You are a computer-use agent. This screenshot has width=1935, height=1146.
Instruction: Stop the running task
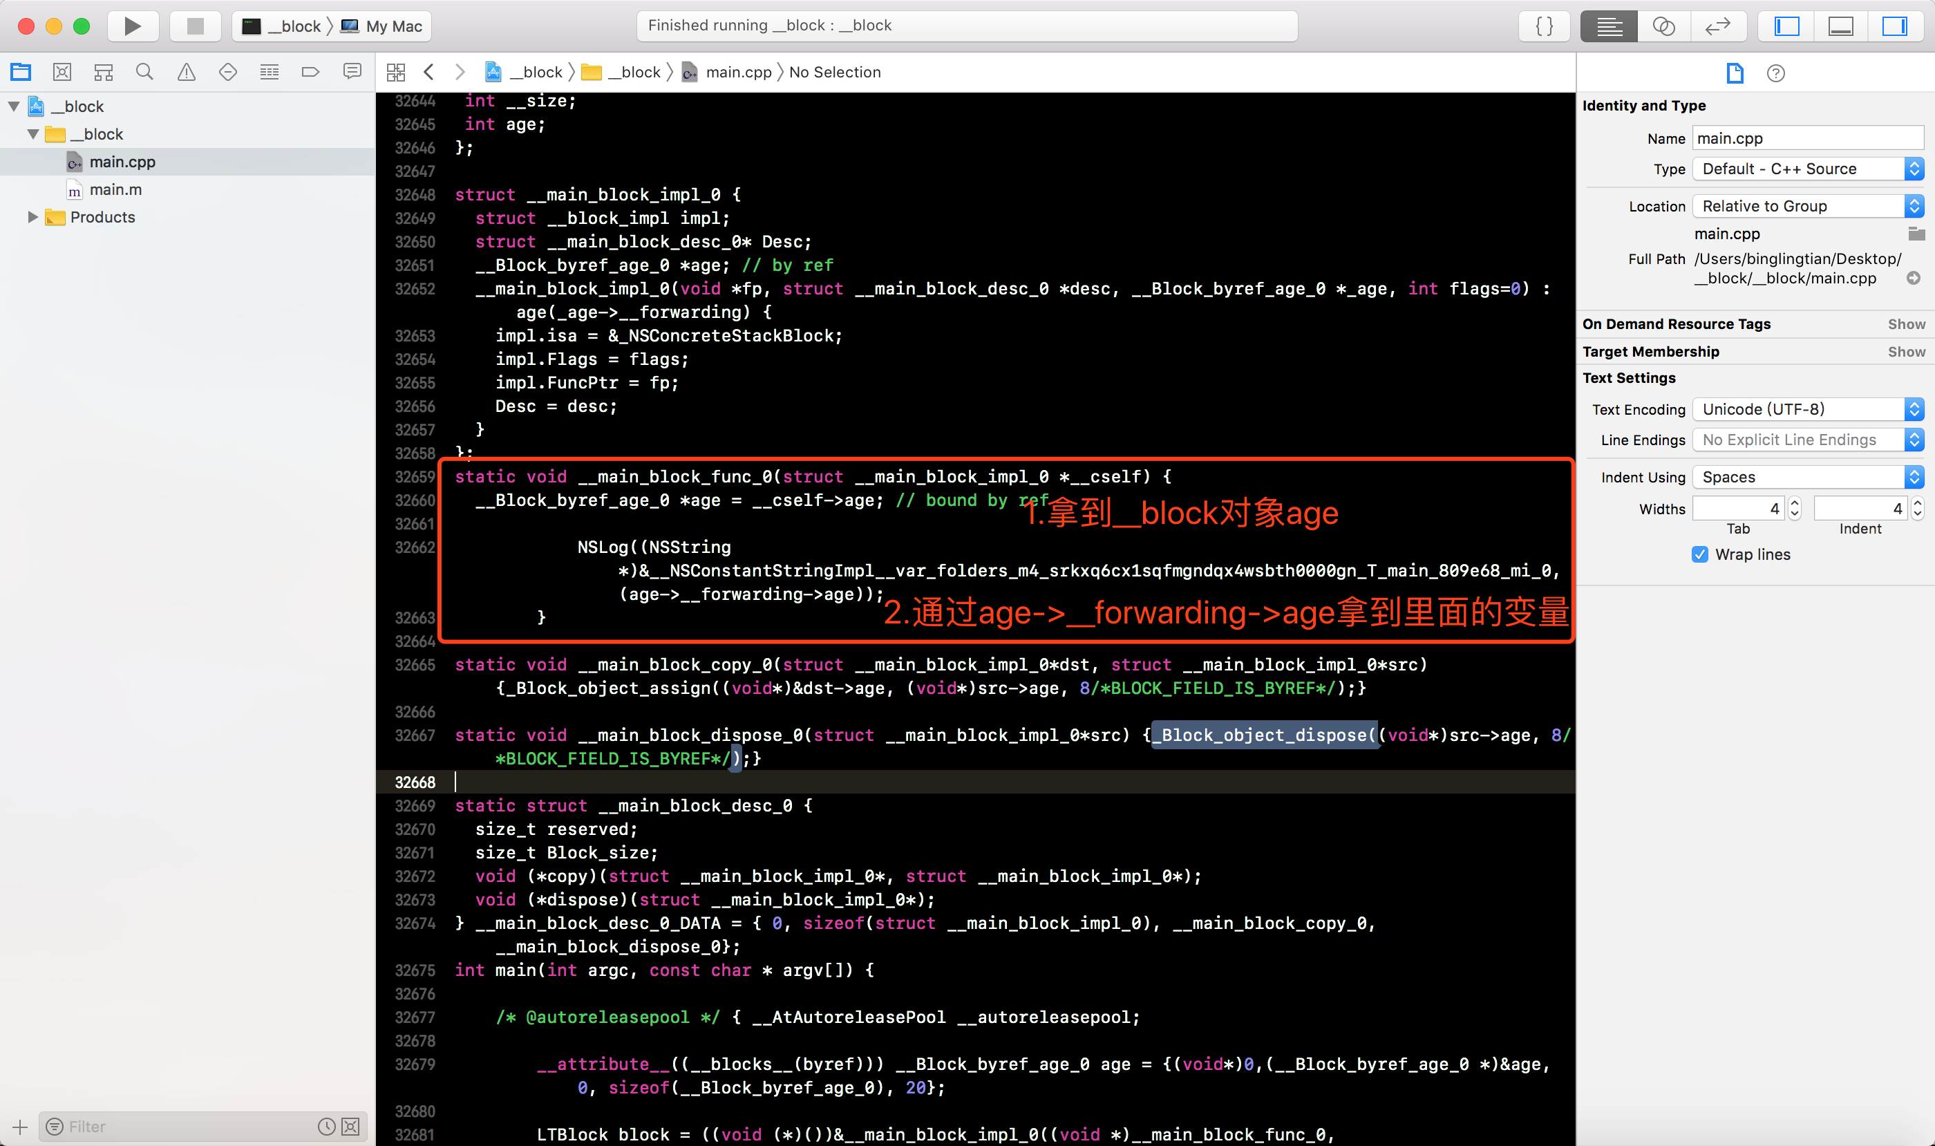click(x=196, y=26)
